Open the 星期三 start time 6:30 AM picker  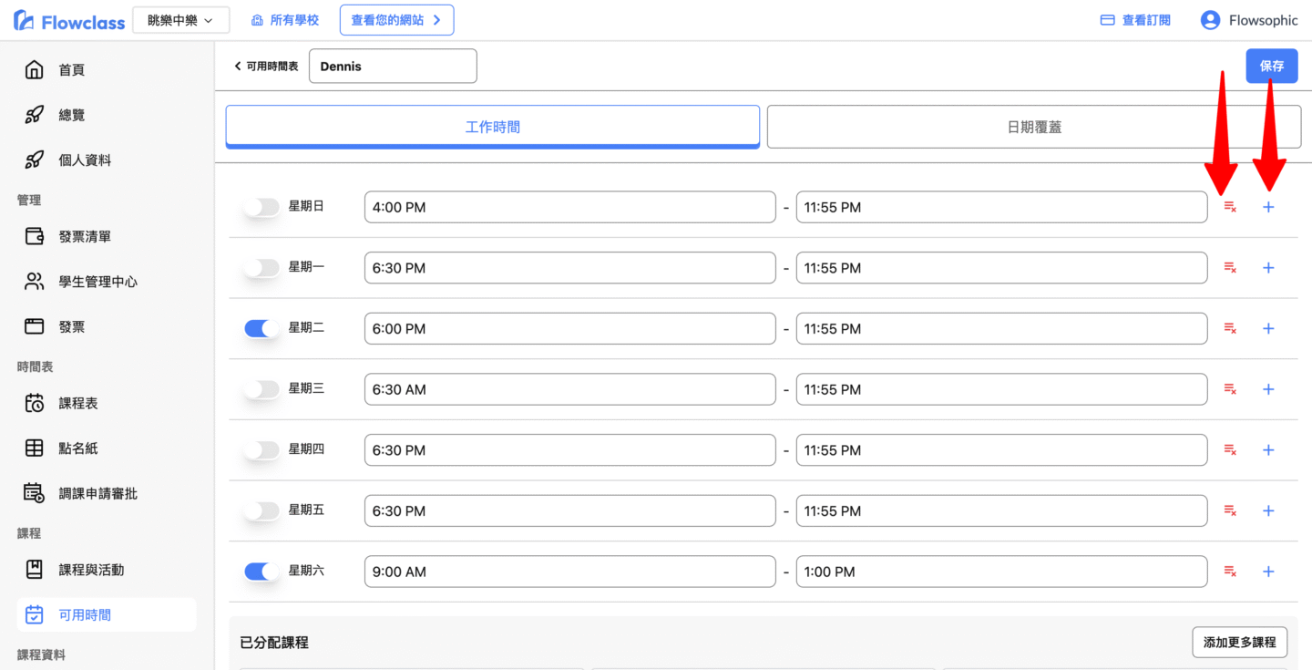click(x=569, y=389)
